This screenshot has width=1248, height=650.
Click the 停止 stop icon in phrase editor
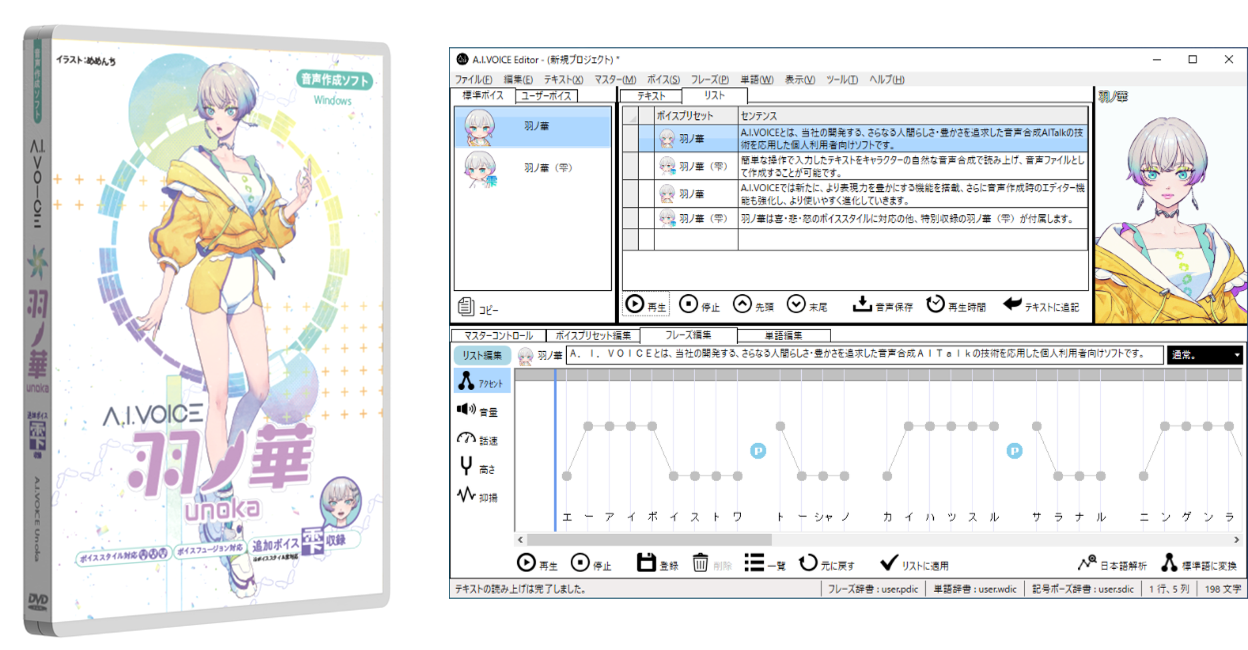(x=580, y=563)
